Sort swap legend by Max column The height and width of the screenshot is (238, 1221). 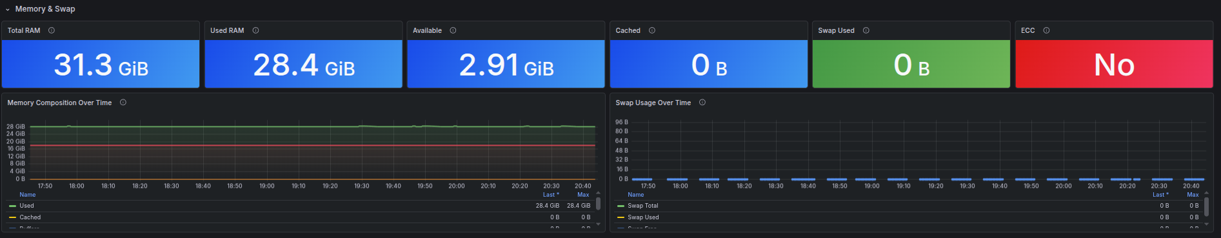pyautogui.click(x=1193, y=195)
